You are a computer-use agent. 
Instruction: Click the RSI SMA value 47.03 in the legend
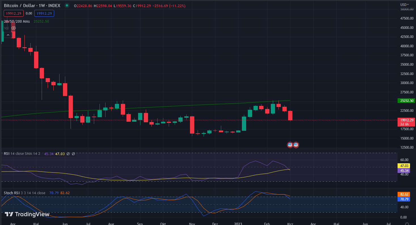[60, 154]
